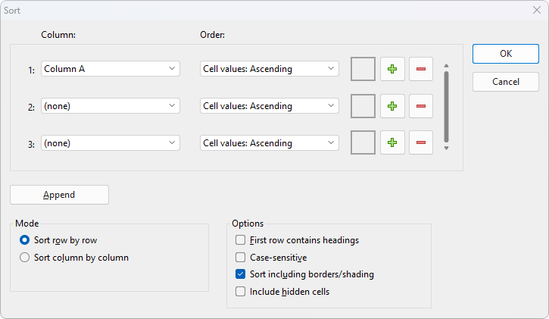
Task: Open the row 3 column (none) dropdown
Action: (111, 143)
